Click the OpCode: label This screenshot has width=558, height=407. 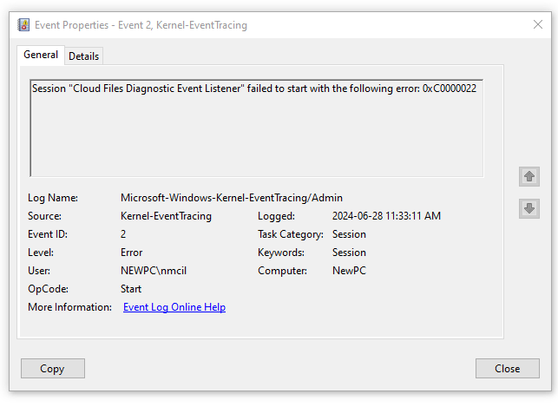[48, 289]
